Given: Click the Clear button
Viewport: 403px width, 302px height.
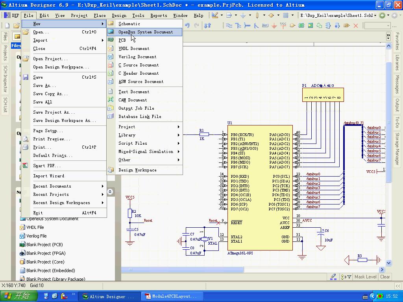Looking at the screenshot, I should pyautogui.click(x=385, y=277).
